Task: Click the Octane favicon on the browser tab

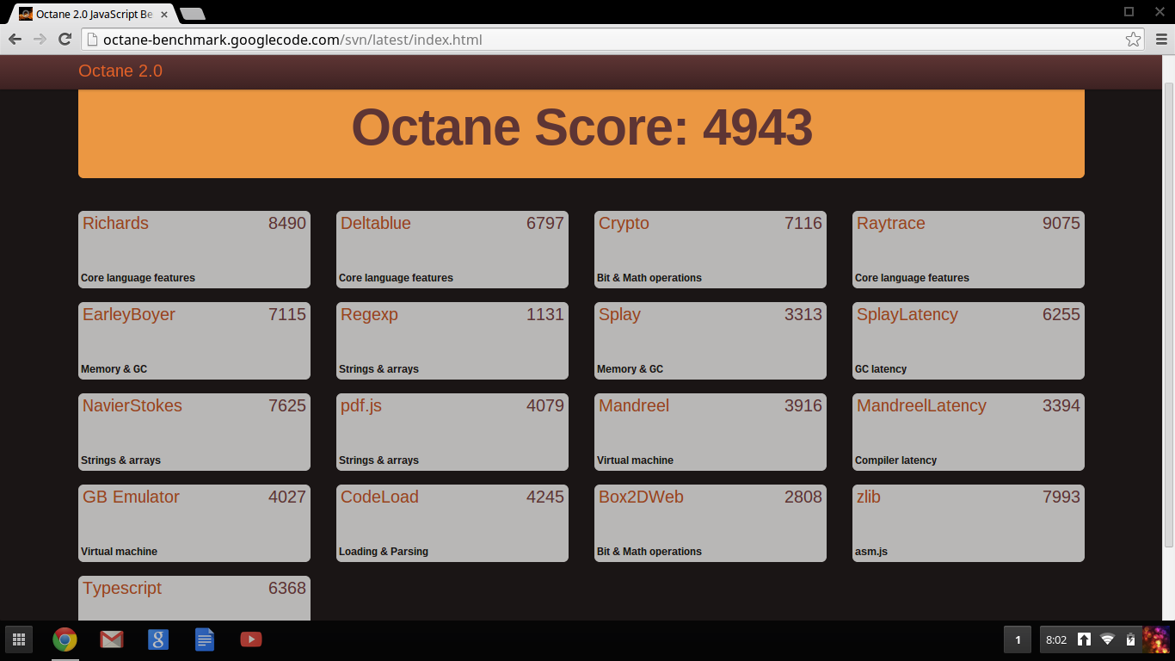Action: click(x=26, y=14)
